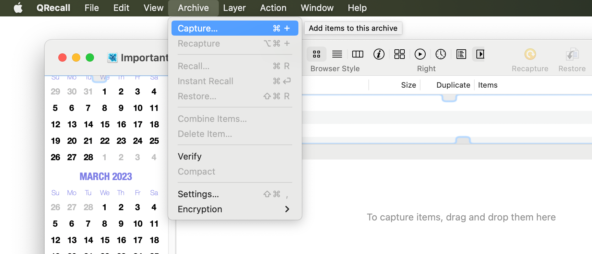Click the clock toolbar icon
Screen dimensions: 592x254
click(441, 54)
